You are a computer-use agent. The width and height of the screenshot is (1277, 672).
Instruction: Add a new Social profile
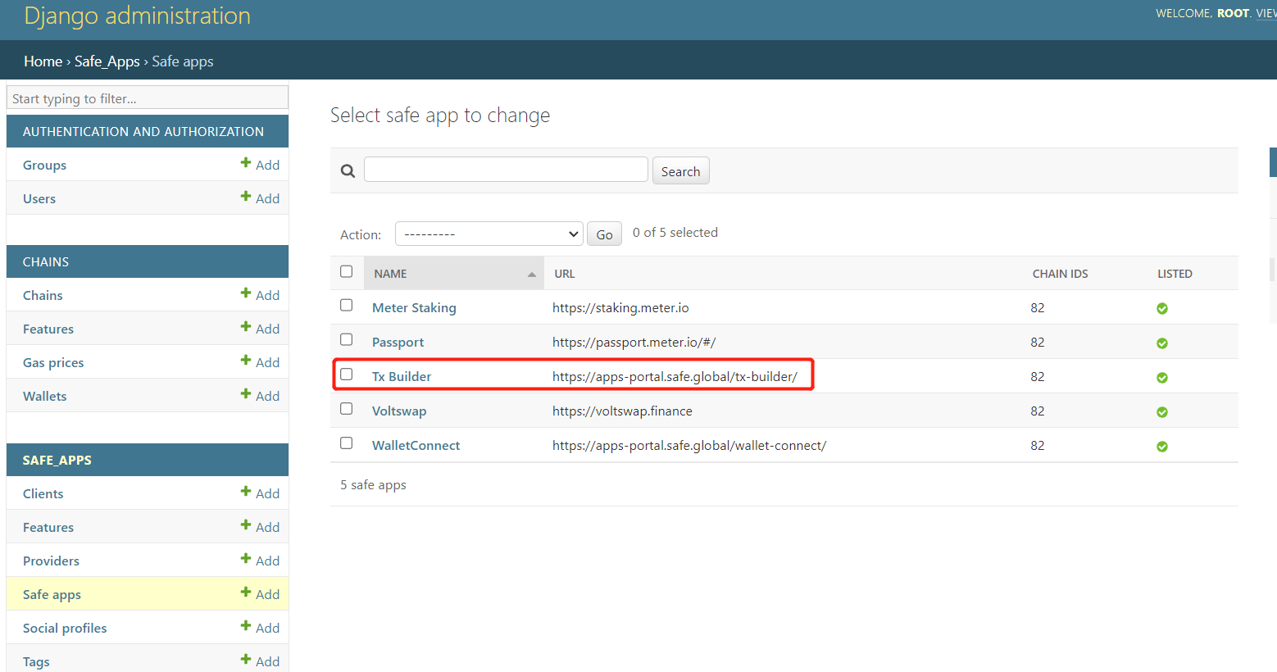click(x=260, y=627)
